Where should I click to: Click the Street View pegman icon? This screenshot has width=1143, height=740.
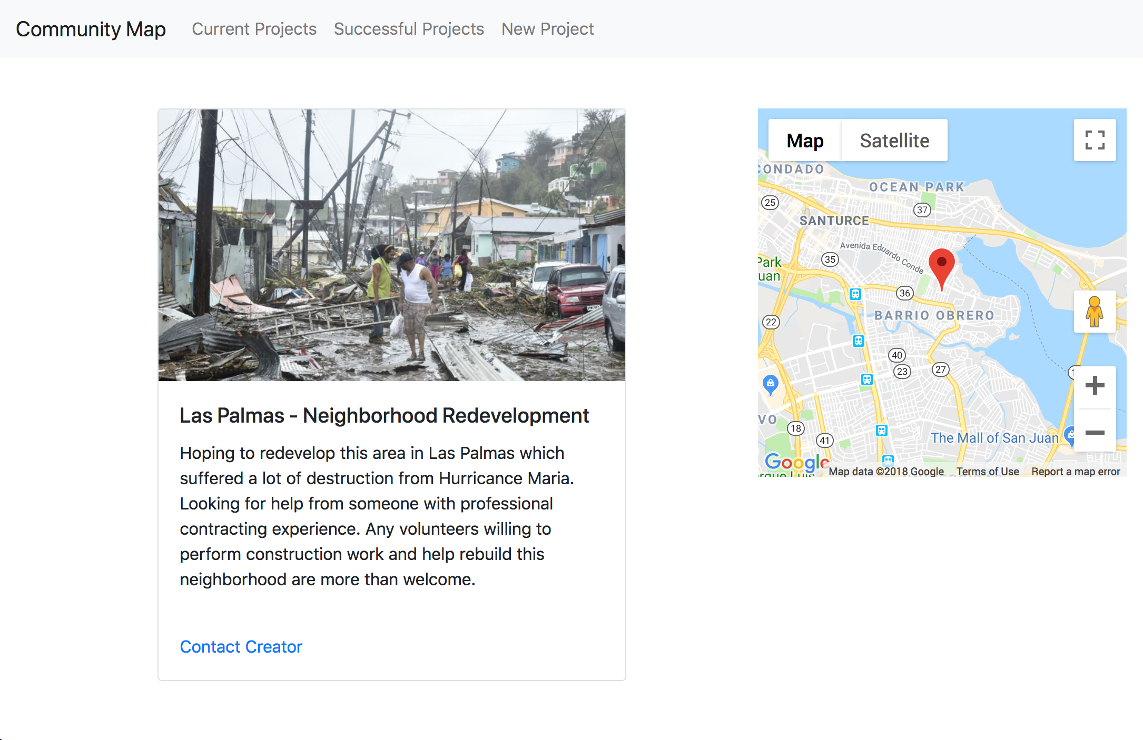tap(1094, 312)
